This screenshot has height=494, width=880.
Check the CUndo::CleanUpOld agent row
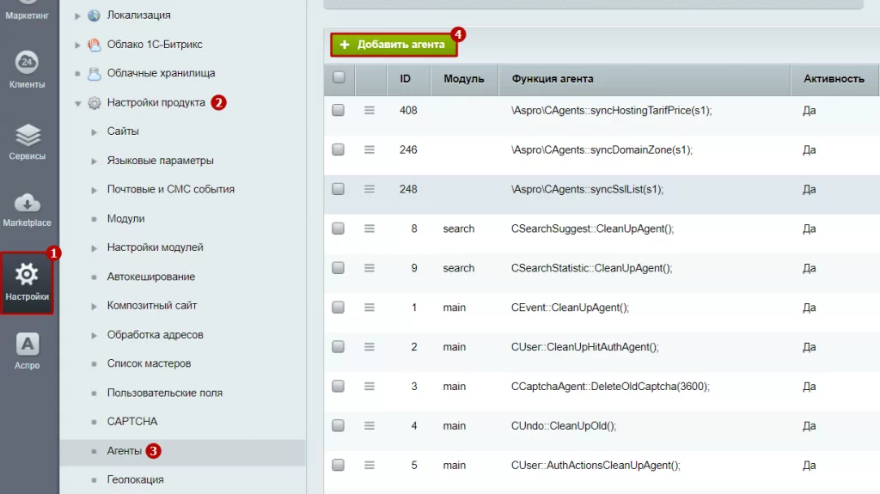click(x=339, y=426)
